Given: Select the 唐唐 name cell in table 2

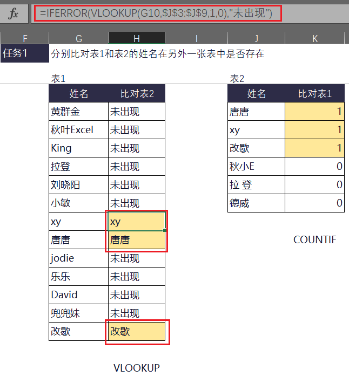Looking at the screenshot, I should coord(256,112).
